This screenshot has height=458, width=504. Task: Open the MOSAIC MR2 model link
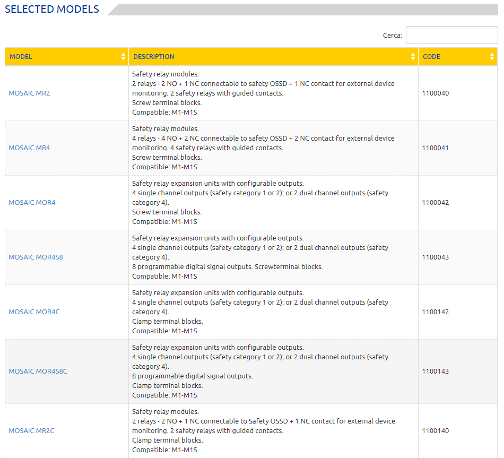pos(29,93)
